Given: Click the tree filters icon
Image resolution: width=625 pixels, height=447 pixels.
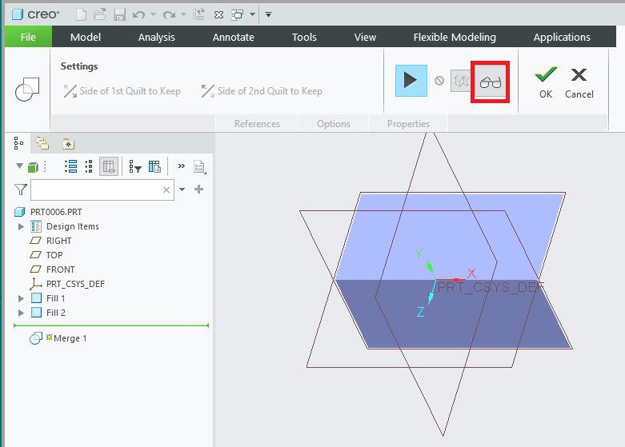Looking at the screenshot, I should click(135, 166).
